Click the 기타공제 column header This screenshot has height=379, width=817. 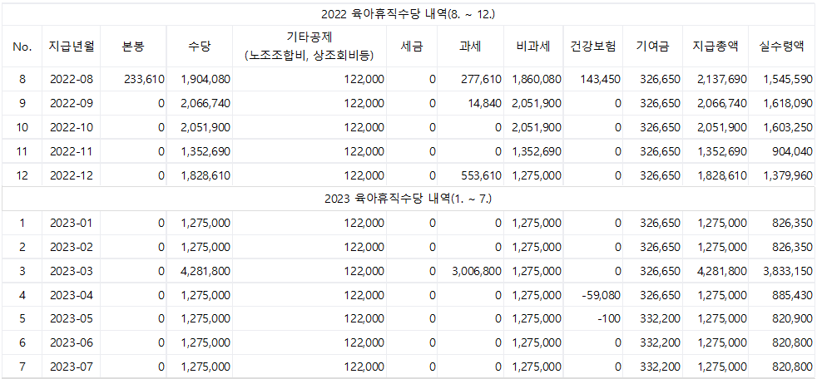click(309, 47)
